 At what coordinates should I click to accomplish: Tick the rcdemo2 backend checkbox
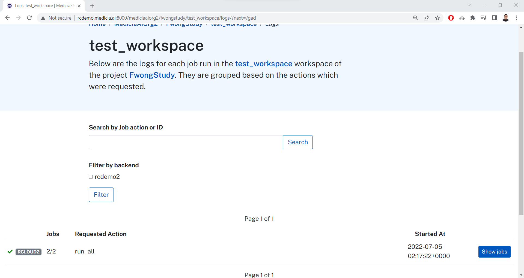click(x=91, y=177)
